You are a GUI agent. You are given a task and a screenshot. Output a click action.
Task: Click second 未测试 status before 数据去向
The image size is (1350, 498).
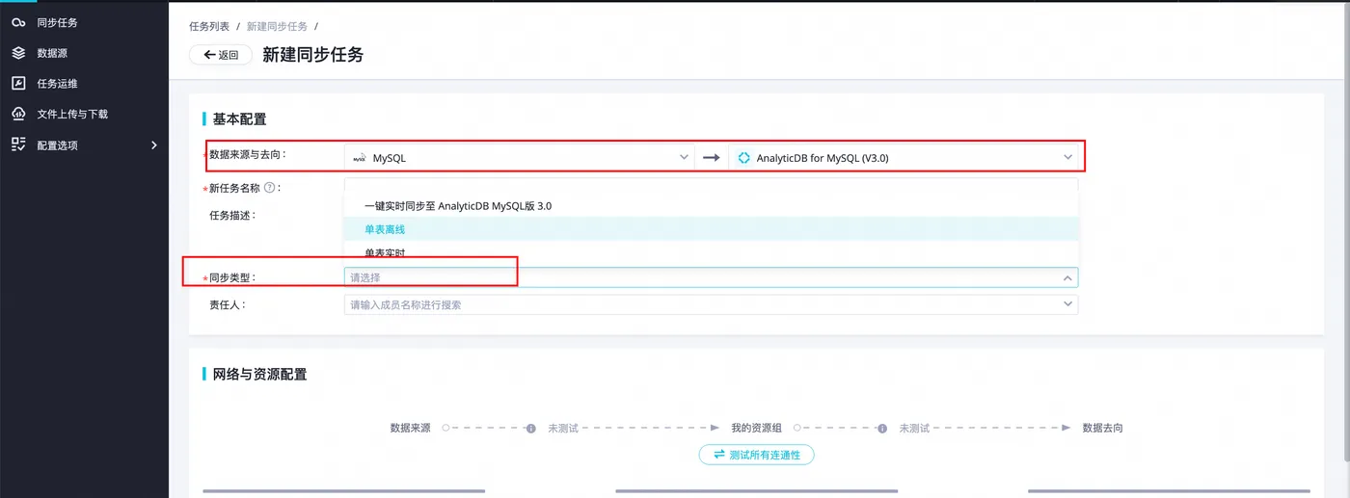(914, 428)
